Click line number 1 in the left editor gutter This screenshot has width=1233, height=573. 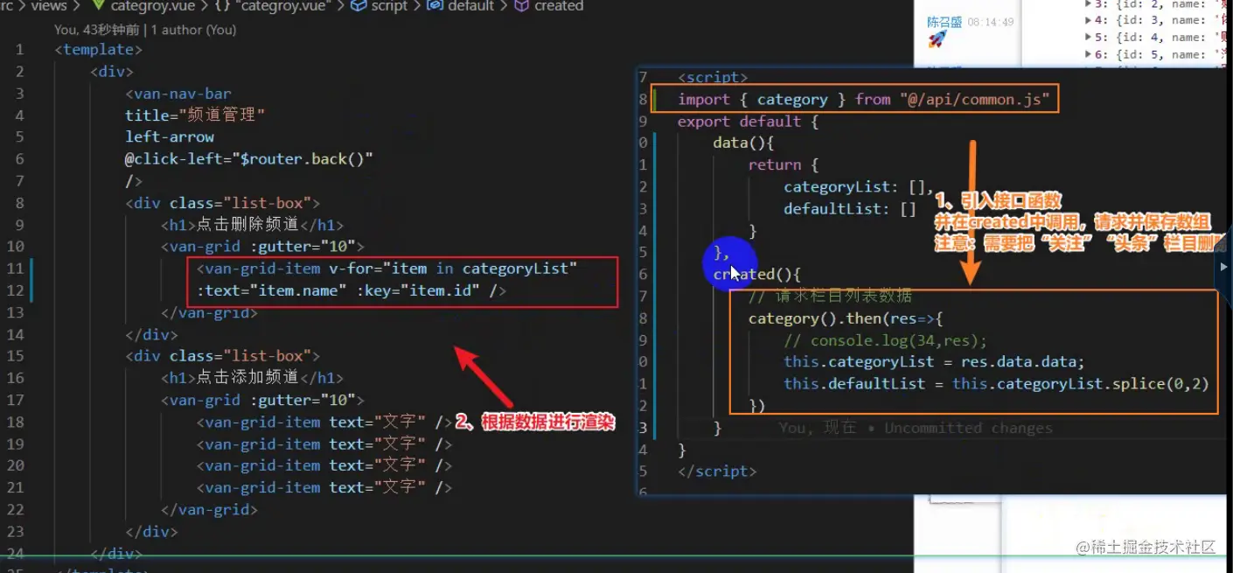click(19, 50)
